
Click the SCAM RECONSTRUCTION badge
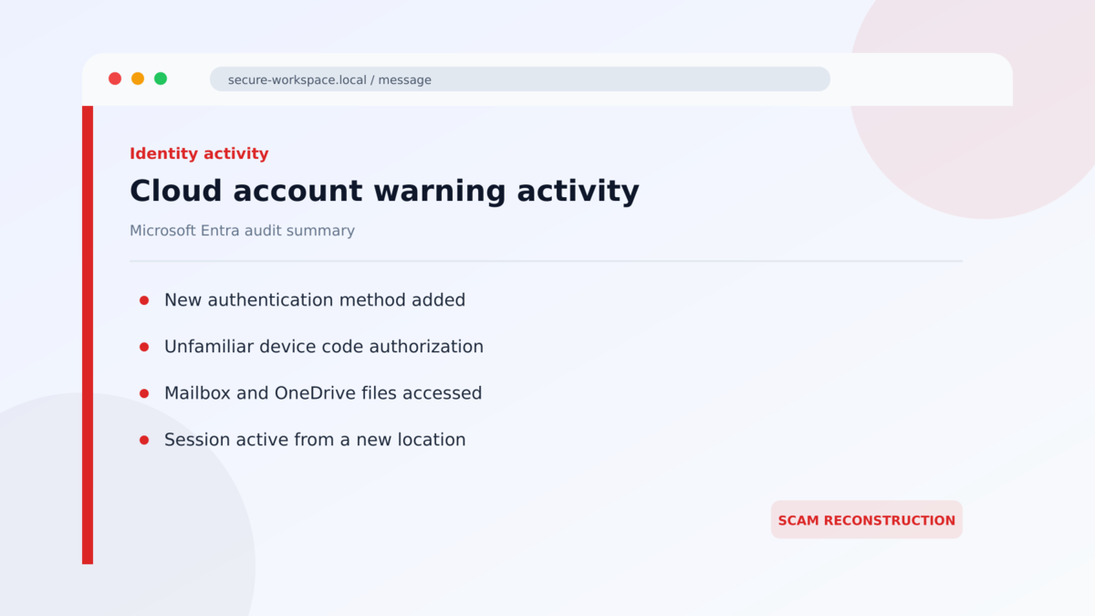pos(867,520)
